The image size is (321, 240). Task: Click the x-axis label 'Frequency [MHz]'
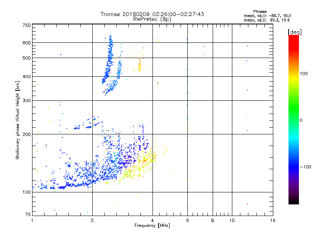152,226
